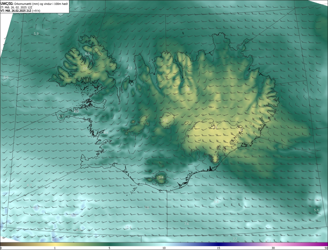328x250 pixels.
Task: Click the 7.6 value label over the southern sea
Action: [187, 224]
